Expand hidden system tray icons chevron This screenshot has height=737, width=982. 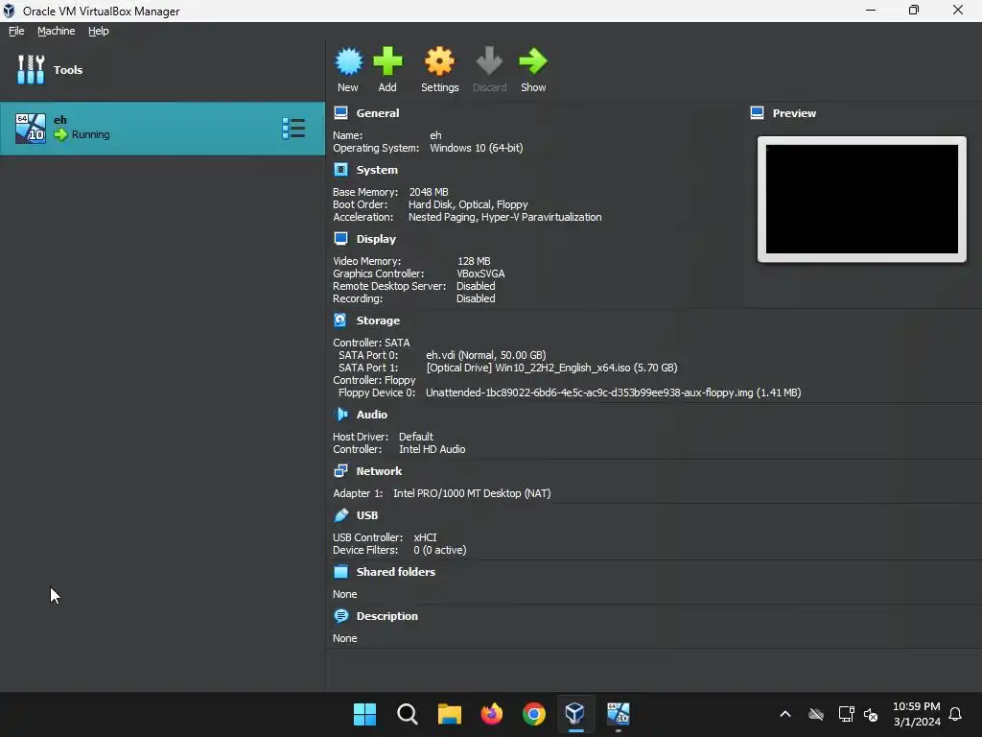[785, 714]
